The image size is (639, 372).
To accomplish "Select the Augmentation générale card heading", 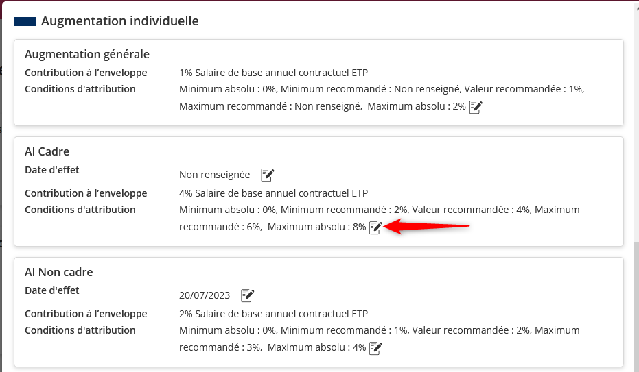I will point(87,54).
